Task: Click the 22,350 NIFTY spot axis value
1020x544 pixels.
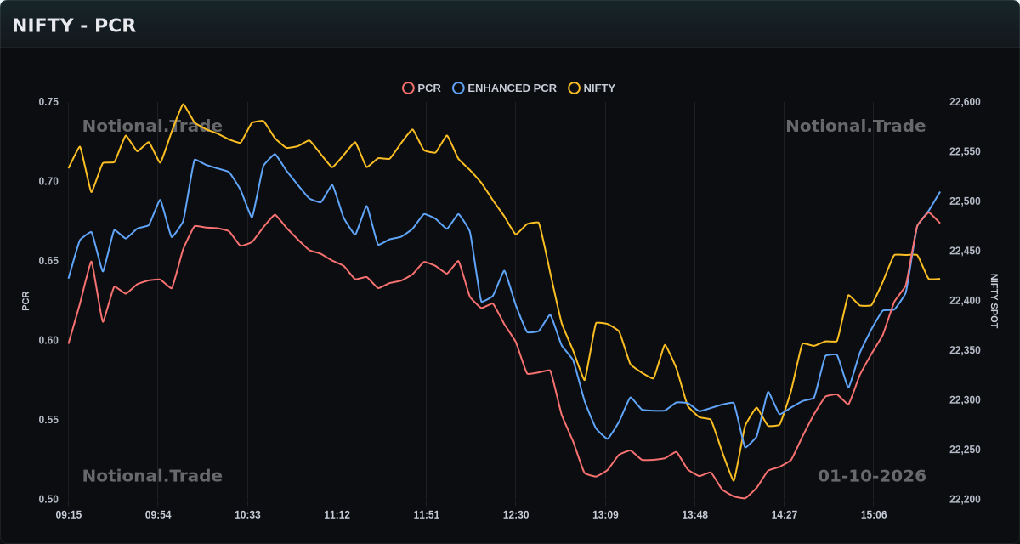Action: (965, 350)
